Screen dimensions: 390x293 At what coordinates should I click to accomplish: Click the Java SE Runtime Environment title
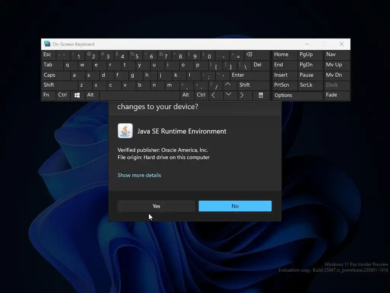pyautogui.click(x=182, y=131)
